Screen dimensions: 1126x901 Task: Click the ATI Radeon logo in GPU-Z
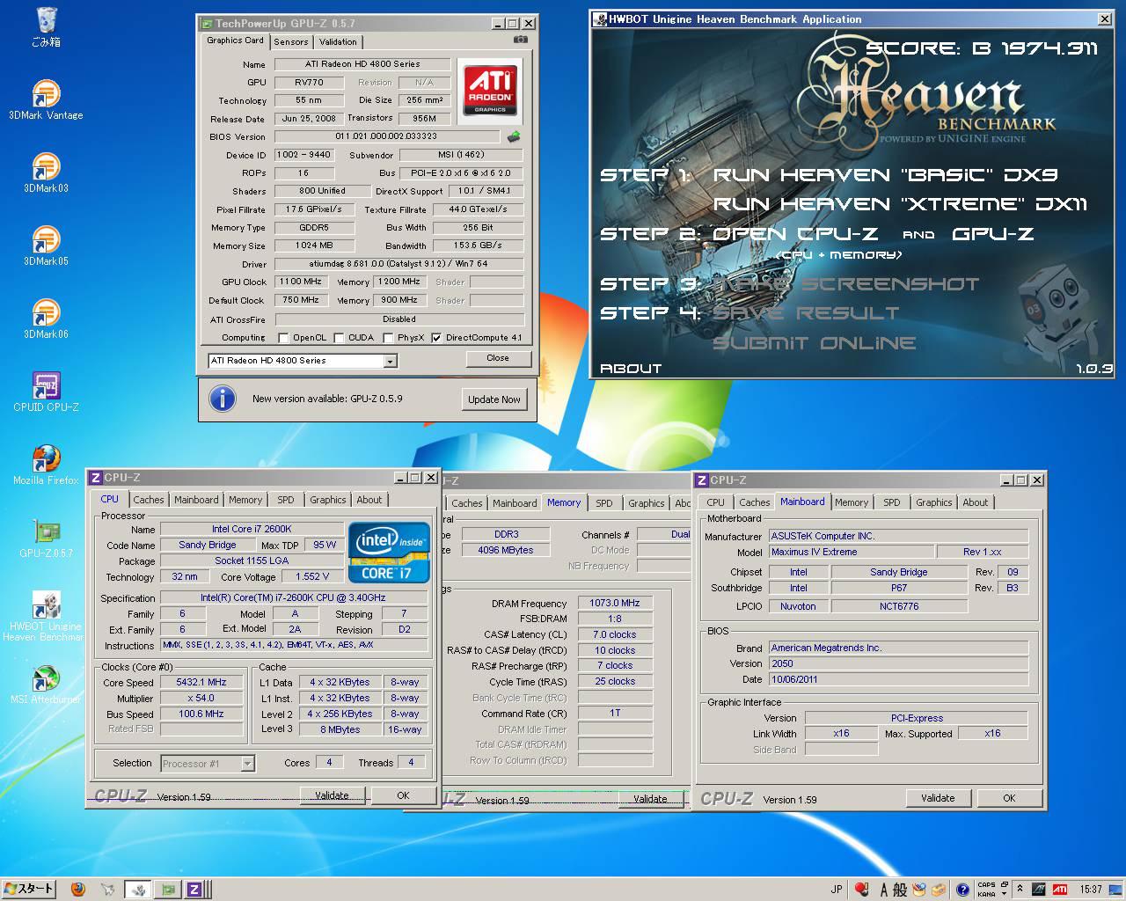click(490, 91)
